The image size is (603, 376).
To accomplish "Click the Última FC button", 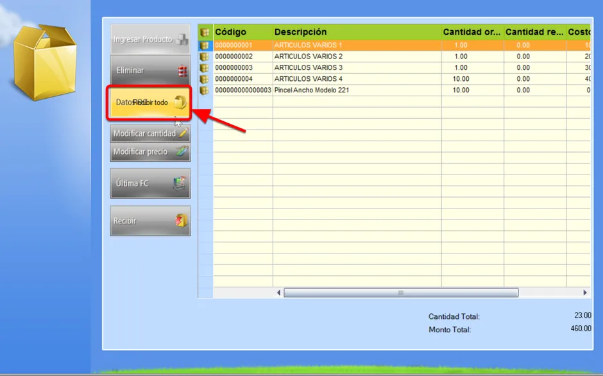I will coord(150,184).
